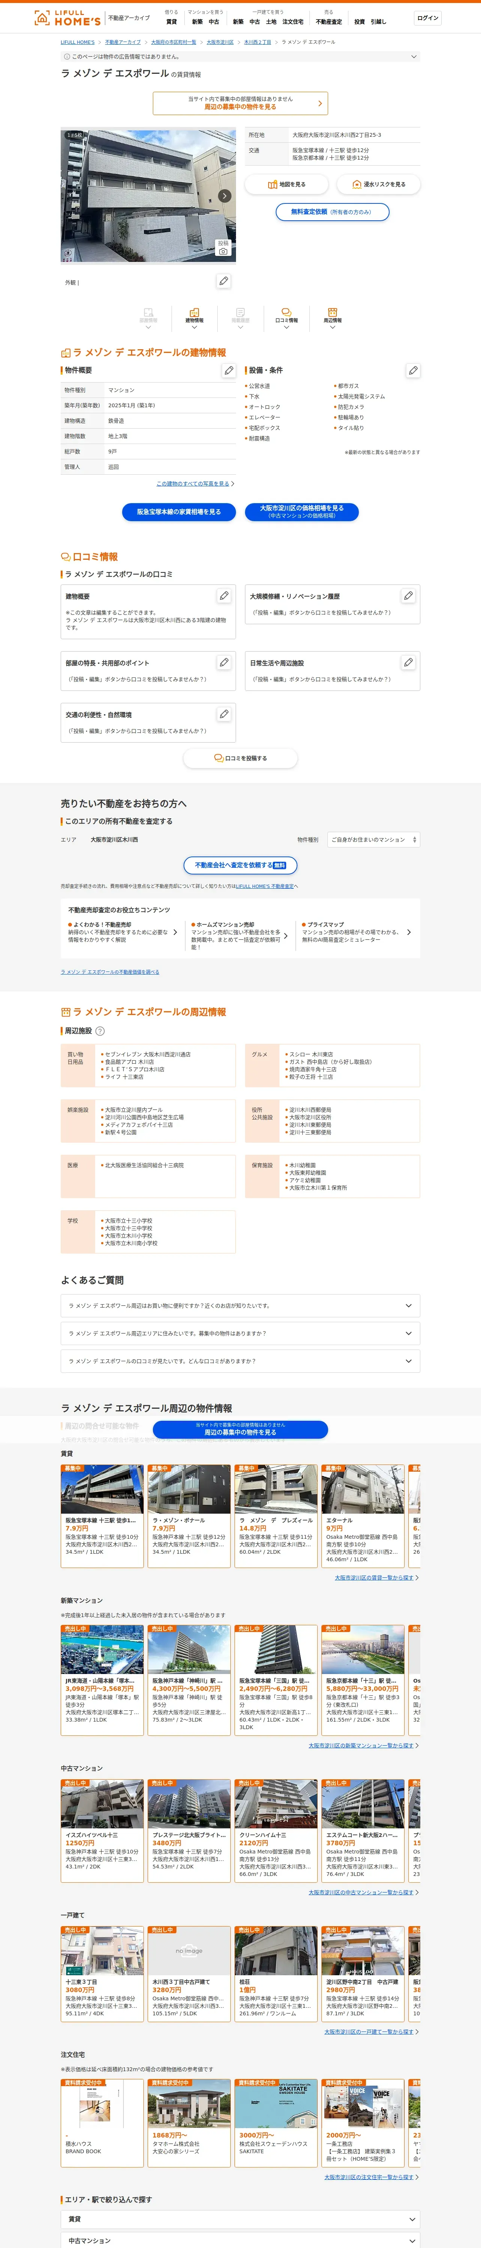Viewport: 481px width, 2248px height.
Task: Open 注文住宅 in the top navigation
Action: 293,22
